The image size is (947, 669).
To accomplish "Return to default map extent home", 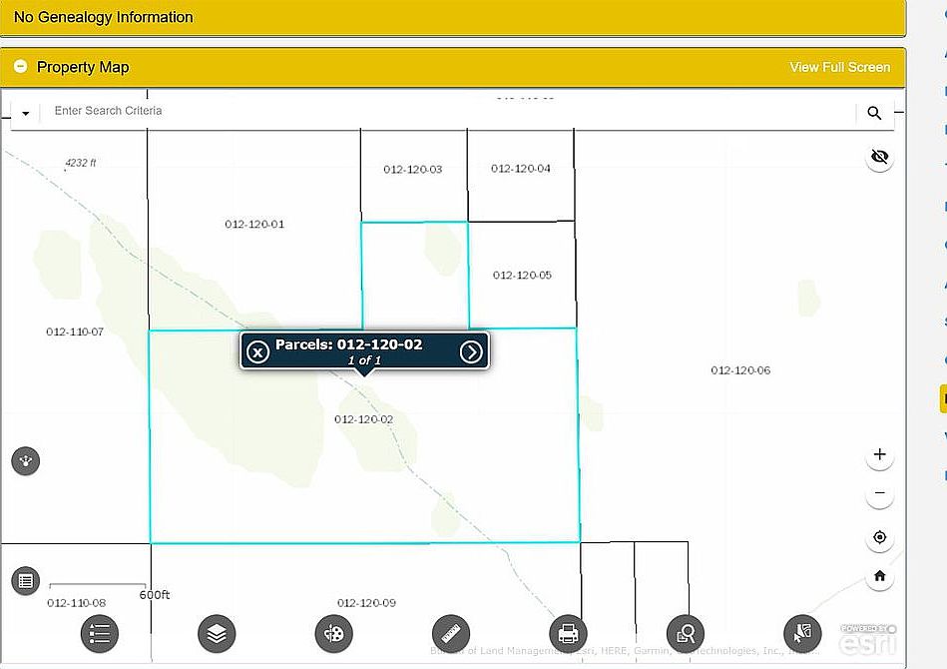I will coord(879,576).
